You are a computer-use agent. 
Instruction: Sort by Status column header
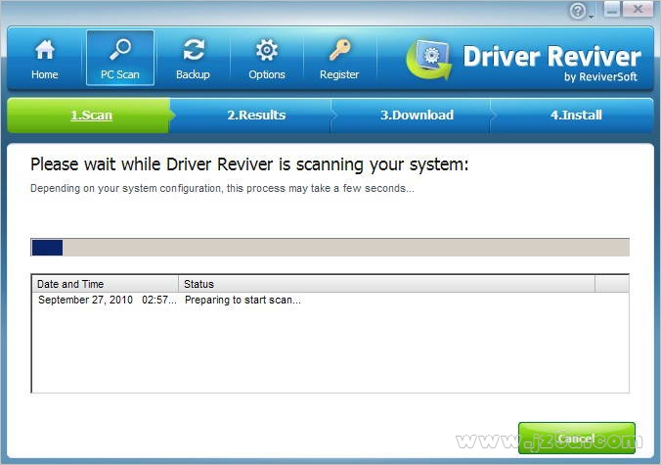[x=387, y=284]
